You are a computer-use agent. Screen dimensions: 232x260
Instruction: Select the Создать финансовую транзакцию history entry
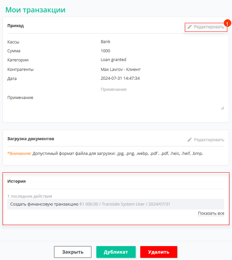click(116, 204)
